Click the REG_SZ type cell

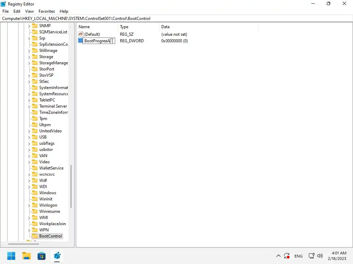(x=127, y=34)
